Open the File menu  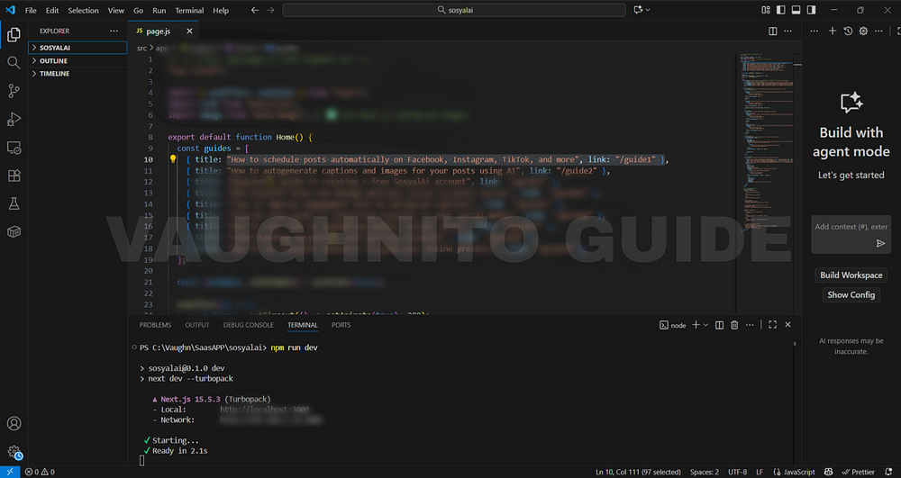point(31,10)
